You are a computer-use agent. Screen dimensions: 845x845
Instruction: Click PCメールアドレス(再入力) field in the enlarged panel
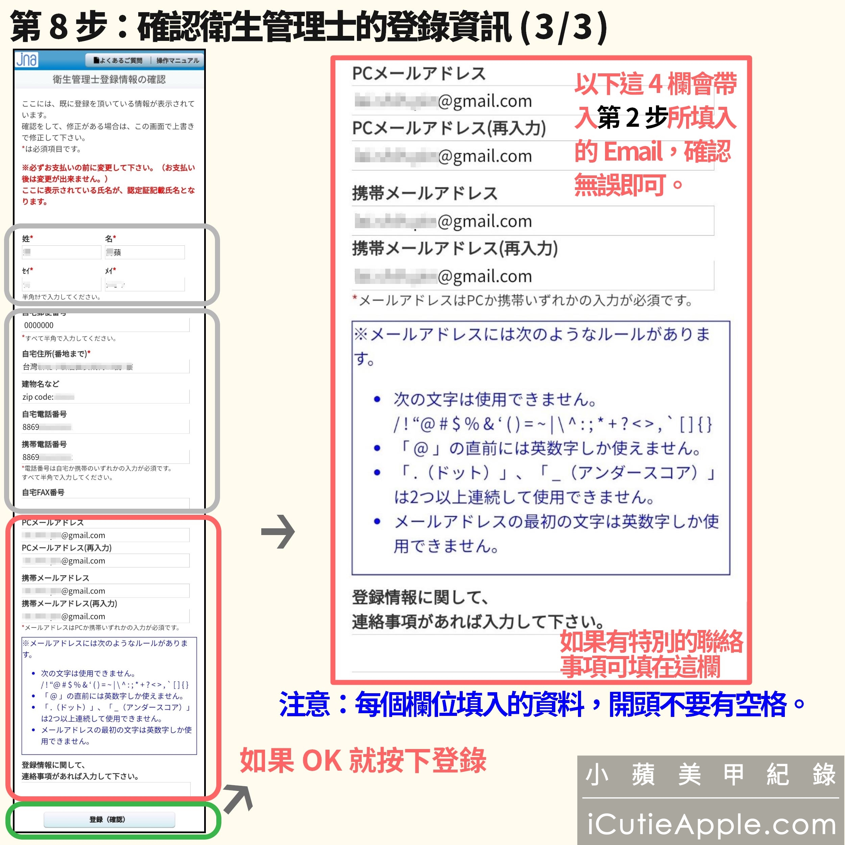533,156
